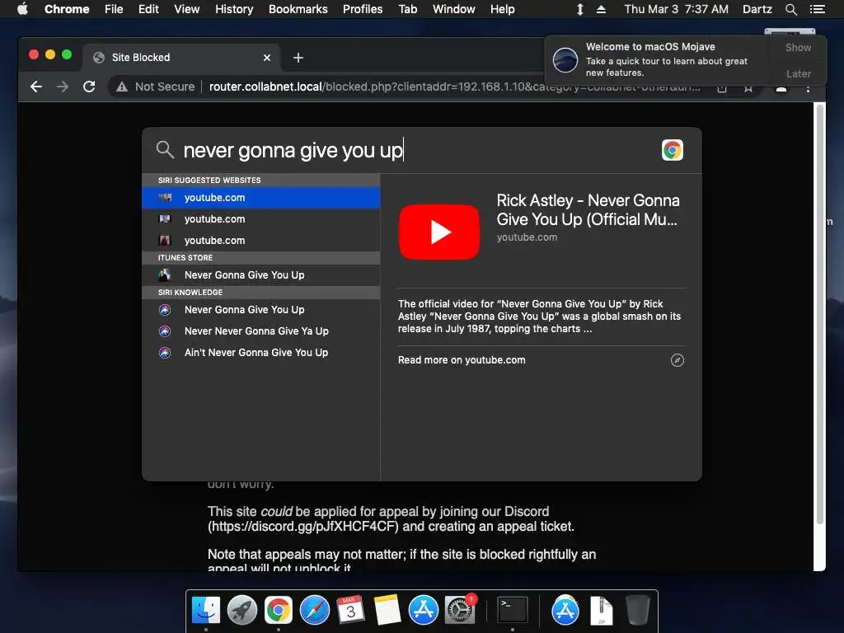Open App Store next to Notes in Dock
This screenshot has width=844, height=633.
click(x=423, y=611)
